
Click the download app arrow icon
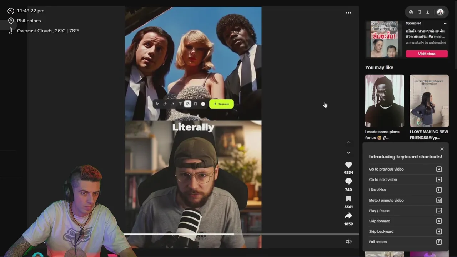(427, 12)
